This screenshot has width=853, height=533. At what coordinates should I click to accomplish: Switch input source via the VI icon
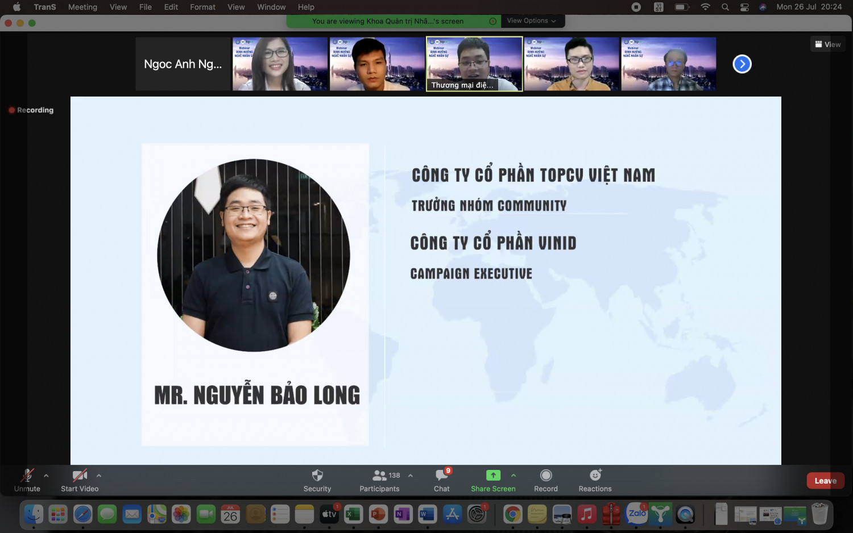pos(659,7)
